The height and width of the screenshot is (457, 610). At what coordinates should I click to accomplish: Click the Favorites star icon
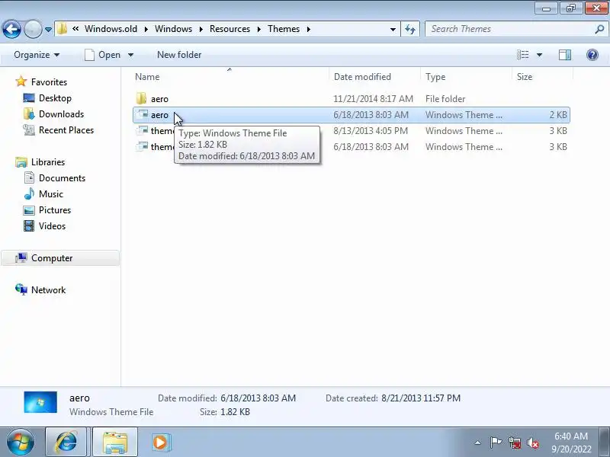(x=21, y=81)
